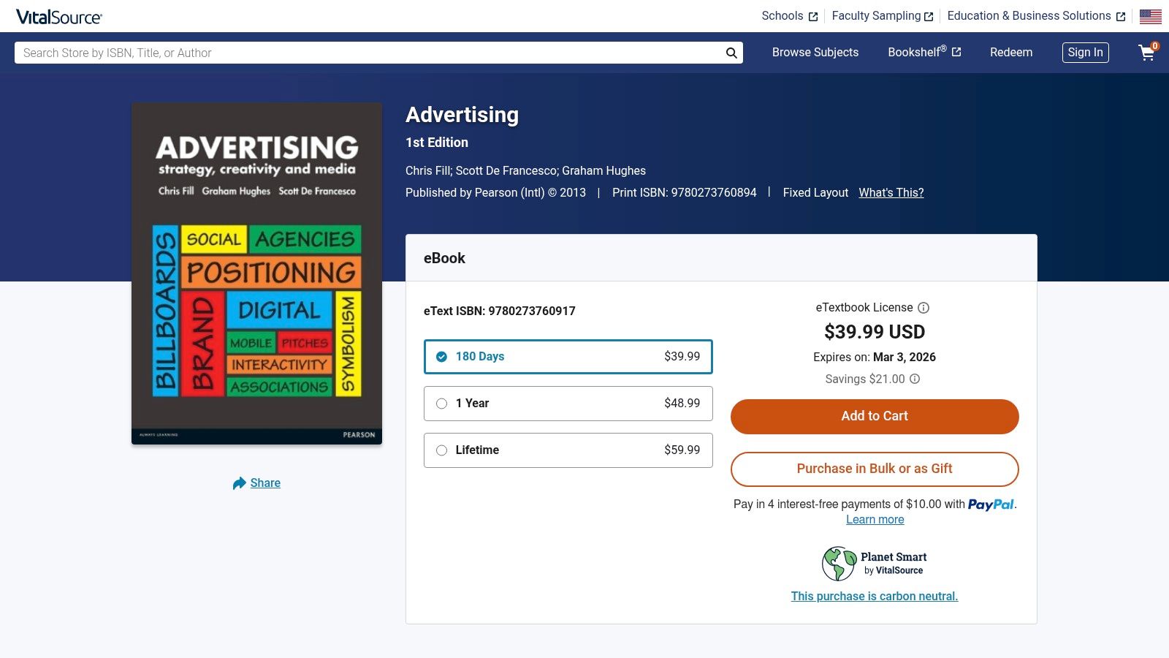This screenshot has width=1169, height=658.
Task: Click Purchase in Bulk or as Gift
Action: (x=875, y=469)
